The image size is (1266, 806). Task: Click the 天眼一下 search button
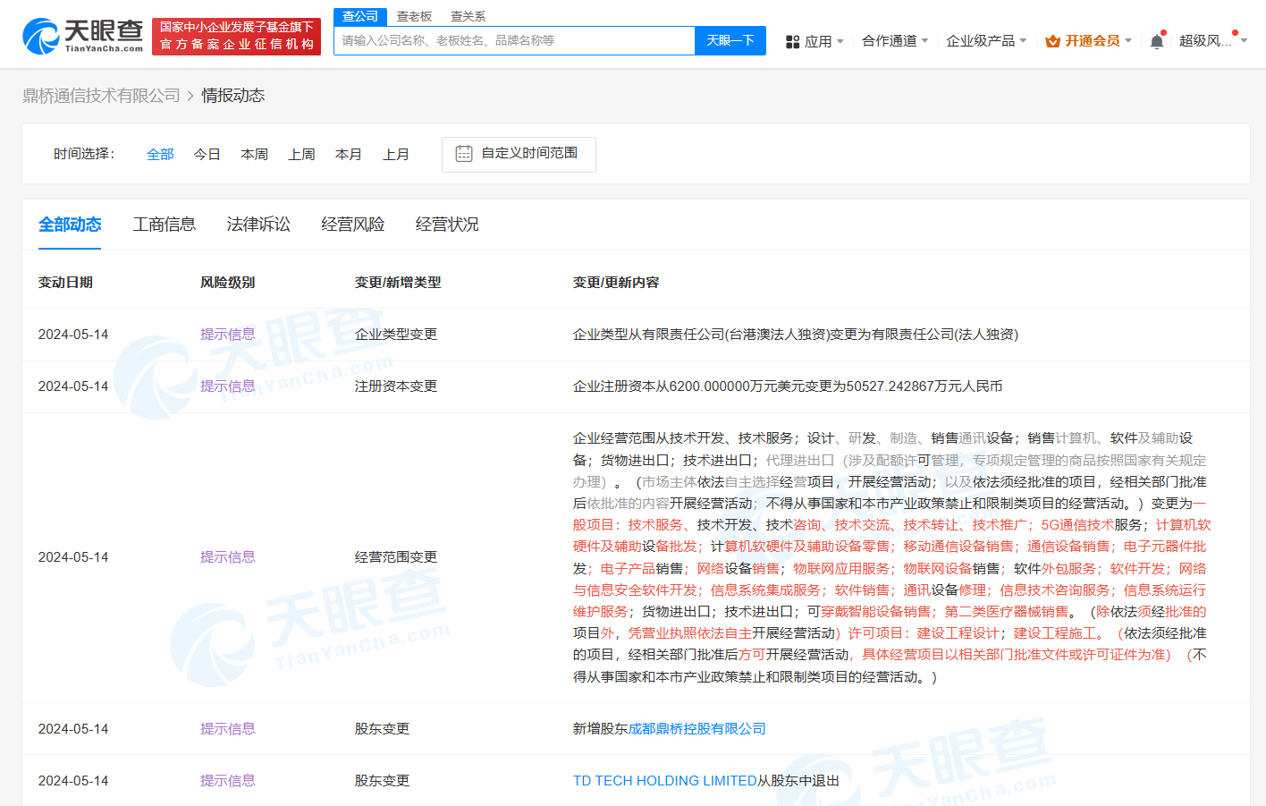click(x=730, y=41)
